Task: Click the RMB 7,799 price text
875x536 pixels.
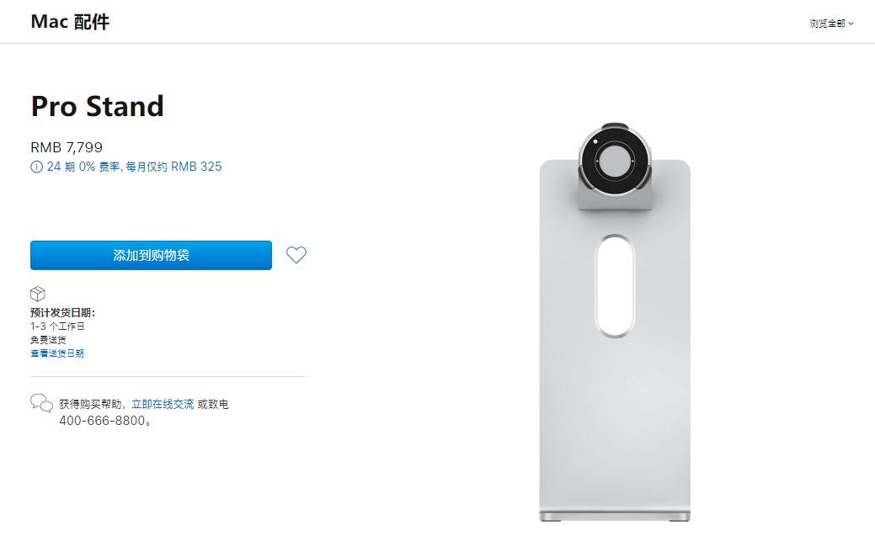Action: 67,147
